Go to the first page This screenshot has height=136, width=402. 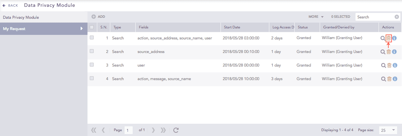94,130
